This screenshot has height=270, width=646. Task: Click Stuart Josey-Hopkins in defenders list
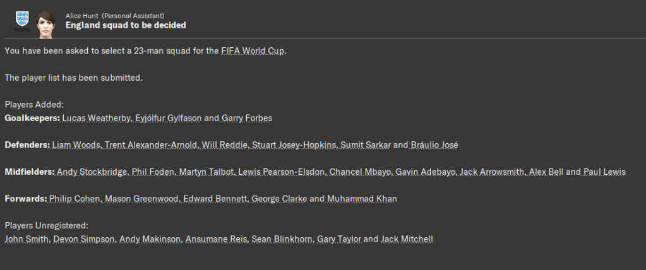pyautogui.click(x=294, y=145)
